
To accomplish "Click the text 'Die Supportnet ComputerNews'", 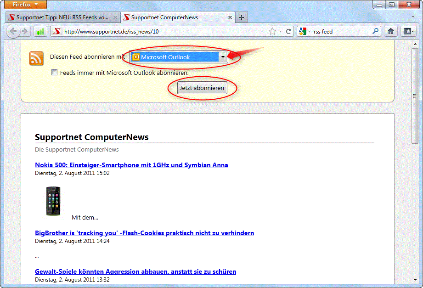I will (77, 150).
